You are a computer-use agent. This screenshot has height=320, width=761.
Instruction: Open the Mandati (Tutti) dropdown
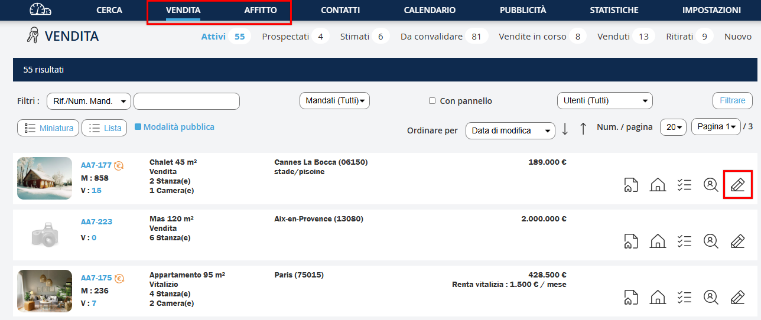click(334, 101)
